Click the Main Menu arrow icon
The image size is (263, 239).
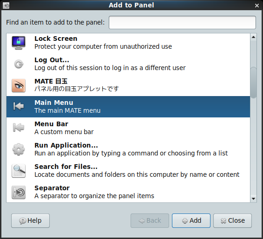click(x=19, y=106)
